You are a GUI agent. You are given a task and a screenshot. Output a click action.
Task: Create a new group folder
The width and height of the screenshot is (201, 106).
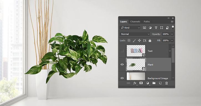(x=154, y=83)
